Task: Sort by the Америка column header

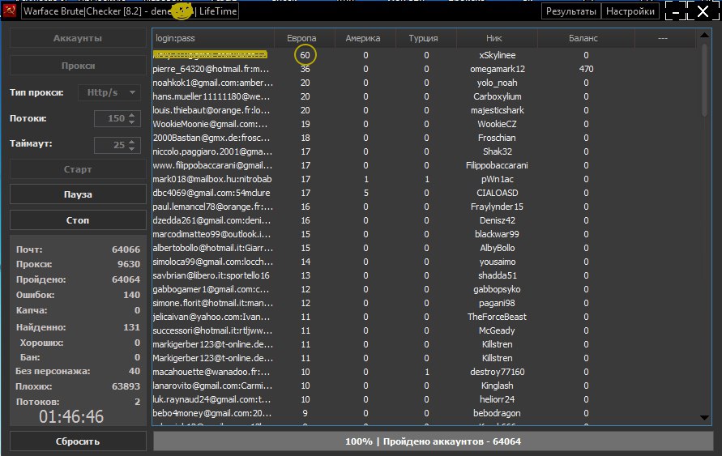Action: [x=365, y=38]
